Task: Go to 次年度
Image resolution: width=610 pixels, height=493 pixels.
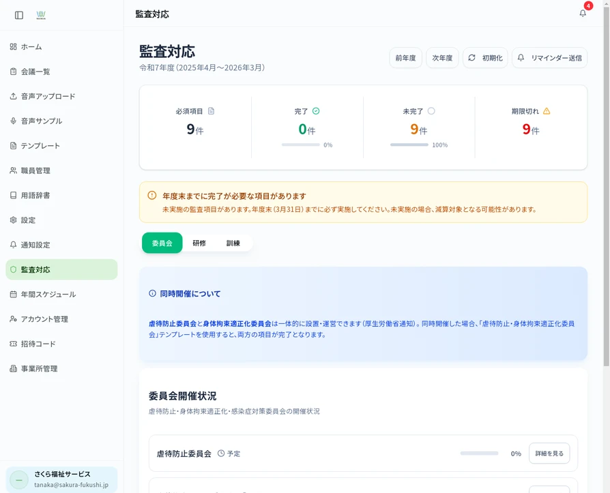Action: (x=442, y=58)
